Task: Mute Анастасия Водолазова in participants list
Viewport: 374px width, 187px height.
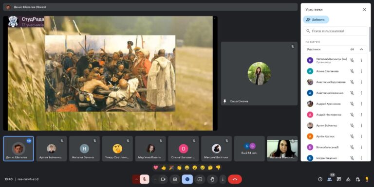Action: [352, 82]
